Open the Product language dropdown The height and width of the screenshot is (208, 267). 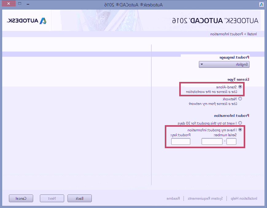pos(224,64)
